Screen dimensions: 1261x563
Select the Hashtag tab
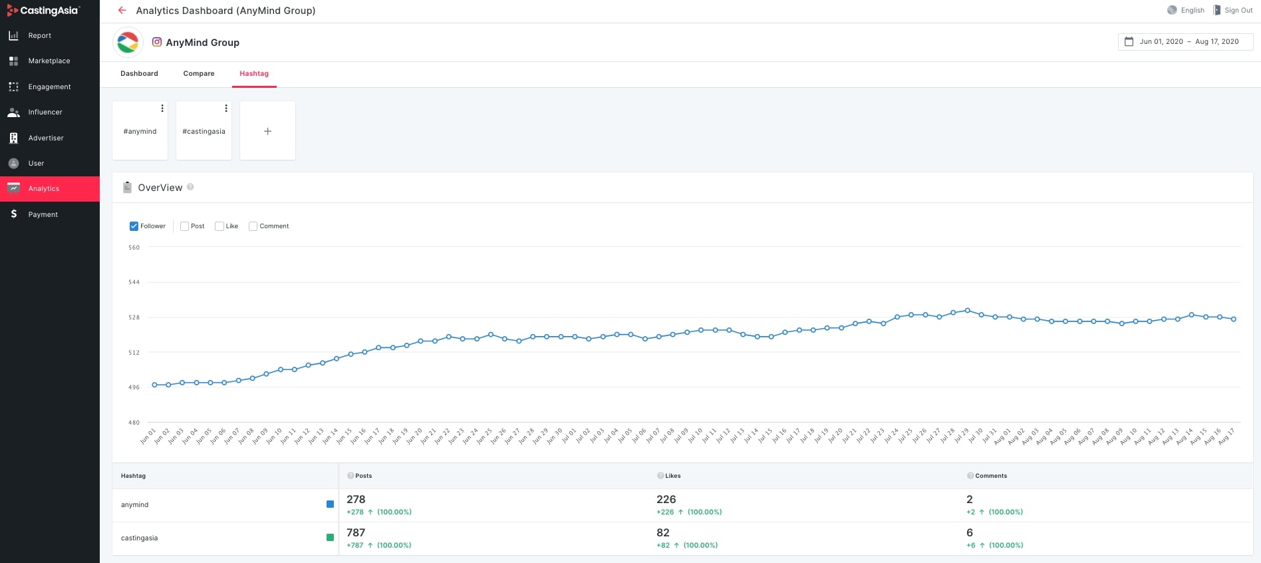254,74
